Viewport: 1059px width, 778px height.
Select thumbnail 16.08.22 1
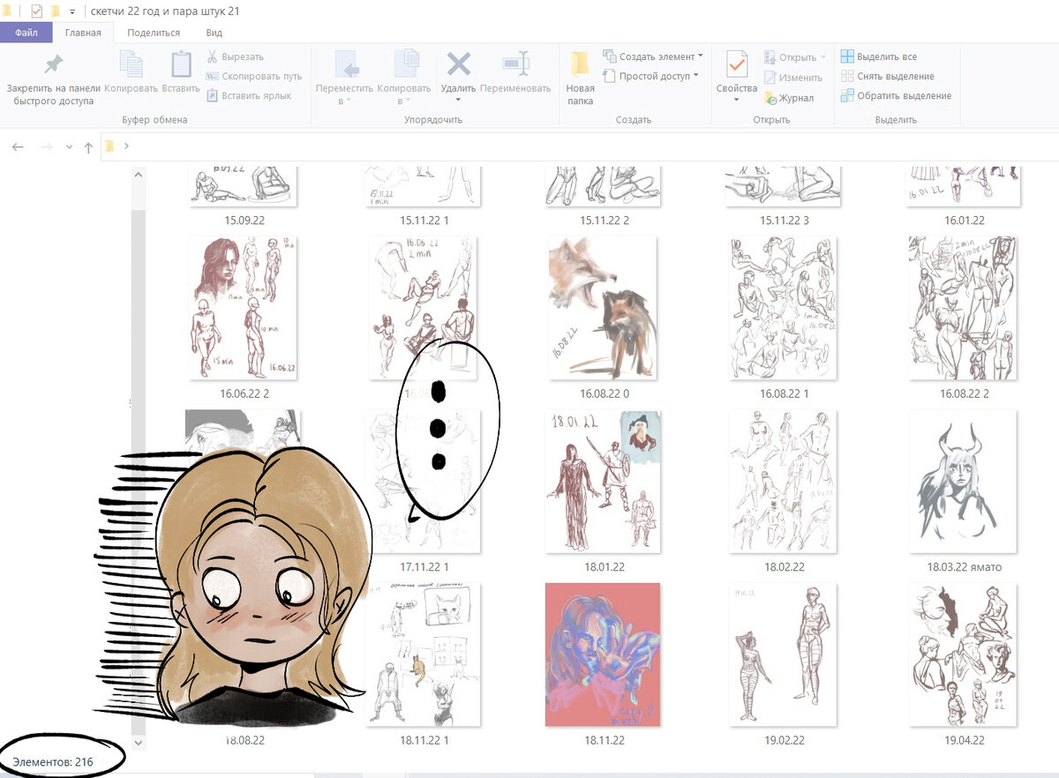[785, 308]
